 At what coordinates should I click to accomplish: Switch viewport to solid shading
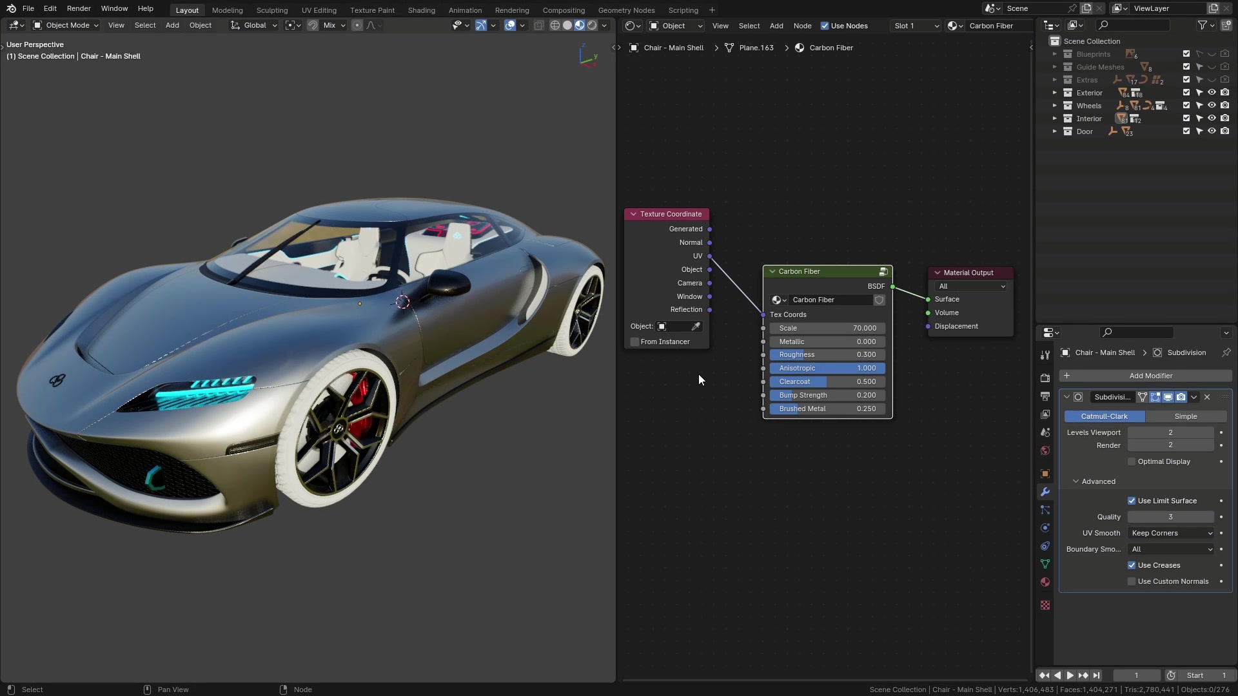[567, 25]
